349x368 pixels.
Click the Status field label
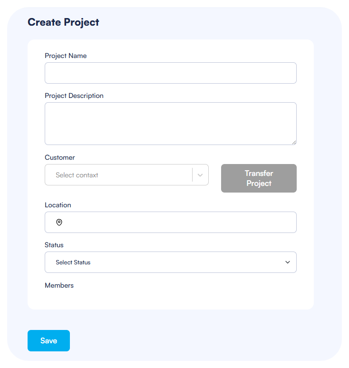(54, 245)
